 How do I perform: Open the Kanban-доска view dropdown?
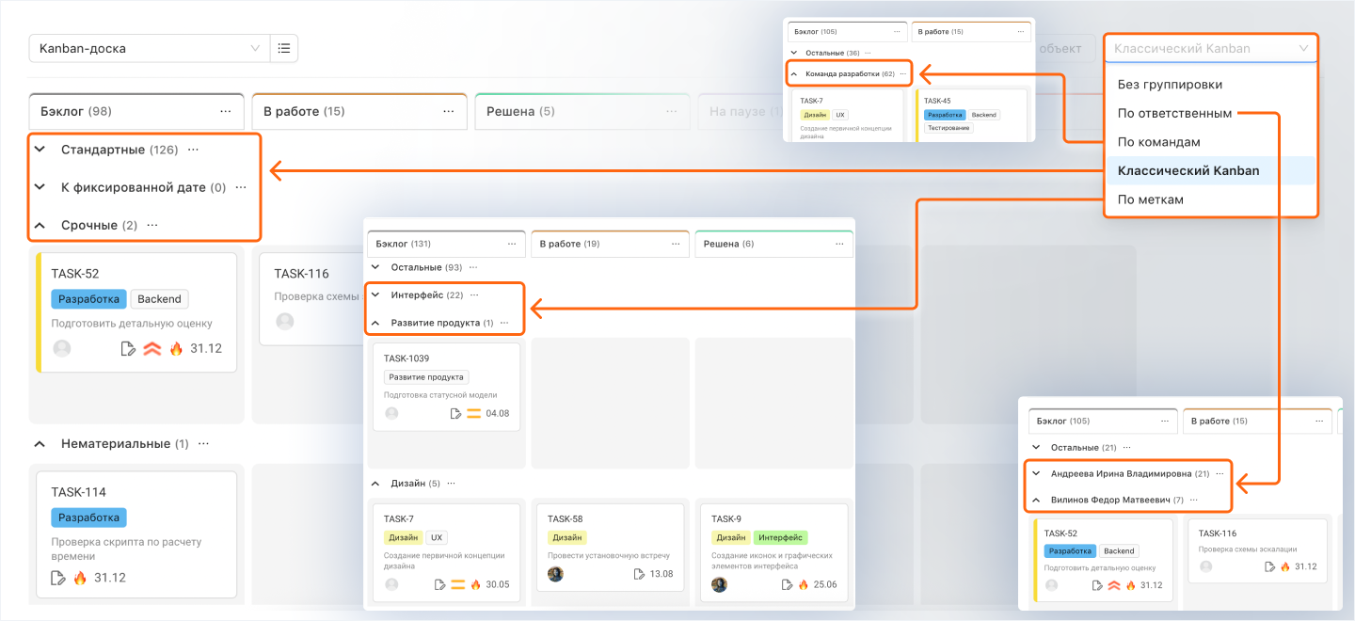[x=150, y=48]
